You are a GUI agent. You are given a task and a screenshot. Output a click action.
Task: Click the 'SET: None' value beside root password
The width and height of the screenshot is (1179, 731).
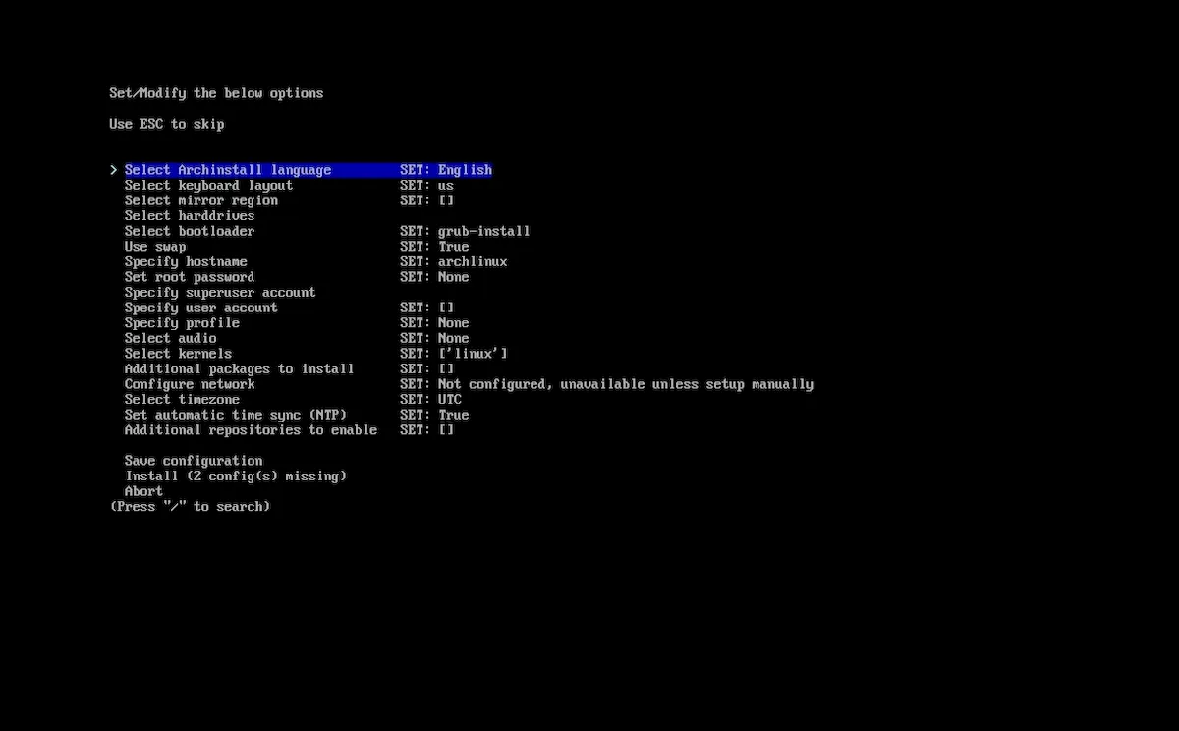click(x=435, y=277)
